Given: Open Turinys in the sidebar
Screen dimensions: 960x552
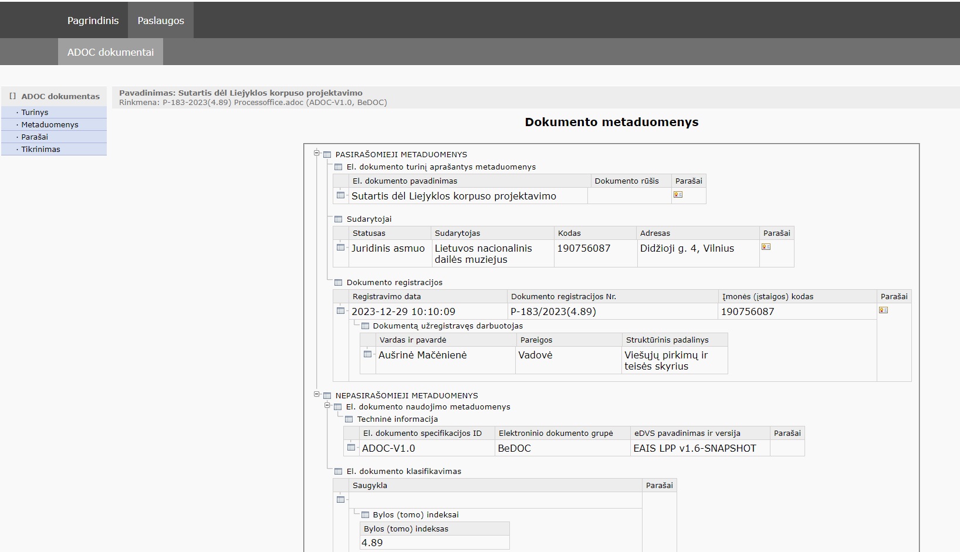Looking at the screenshot, I should point(35,113).
